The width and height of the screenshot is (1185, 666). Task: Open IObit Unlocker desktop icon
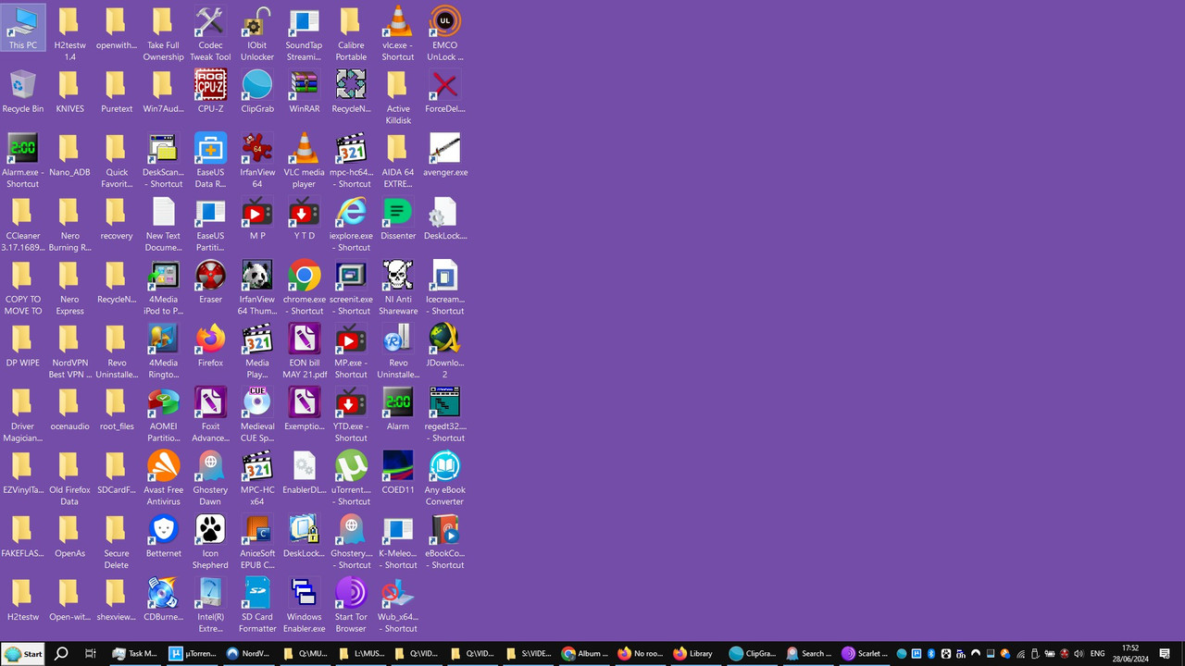coord(257,34)
